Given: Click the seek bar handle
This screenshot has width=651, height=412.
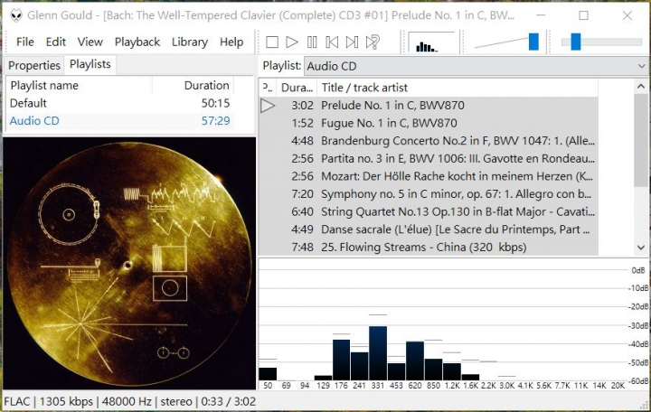Looking at the screenshot, I should click(575, 42).
